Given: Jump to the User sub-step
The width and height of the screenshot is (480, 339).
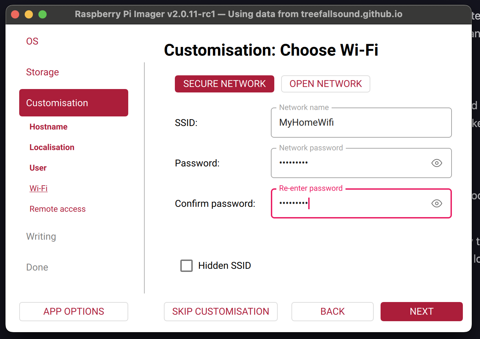Looking at the screenshot, I should click(38, 168).
